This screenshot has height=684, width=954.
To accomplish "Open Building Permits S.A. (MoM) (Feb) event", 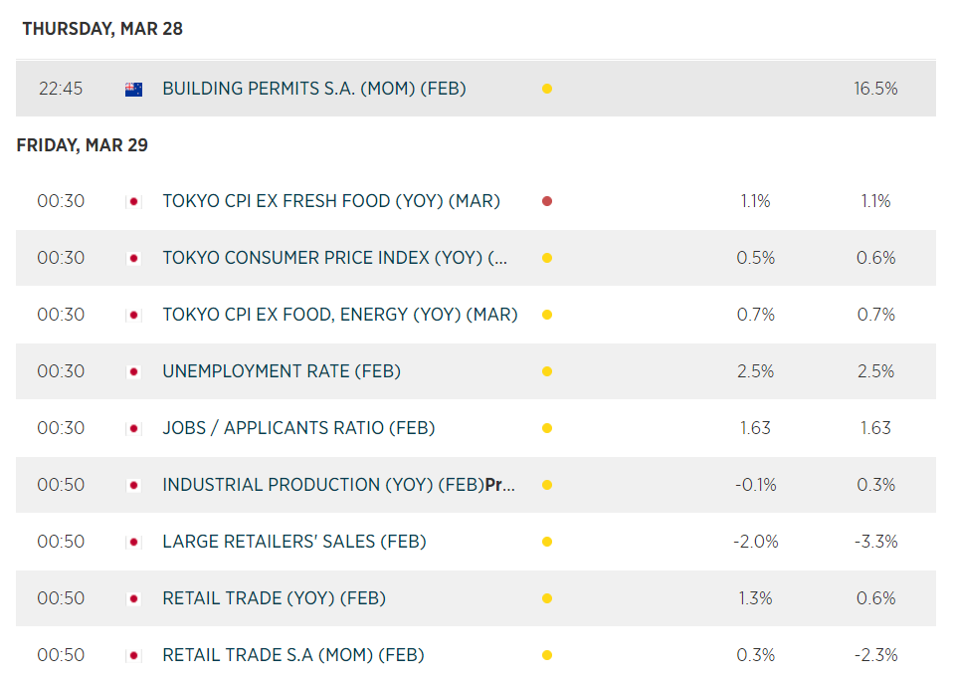I will pyautogui.click(x=314, y=89).
